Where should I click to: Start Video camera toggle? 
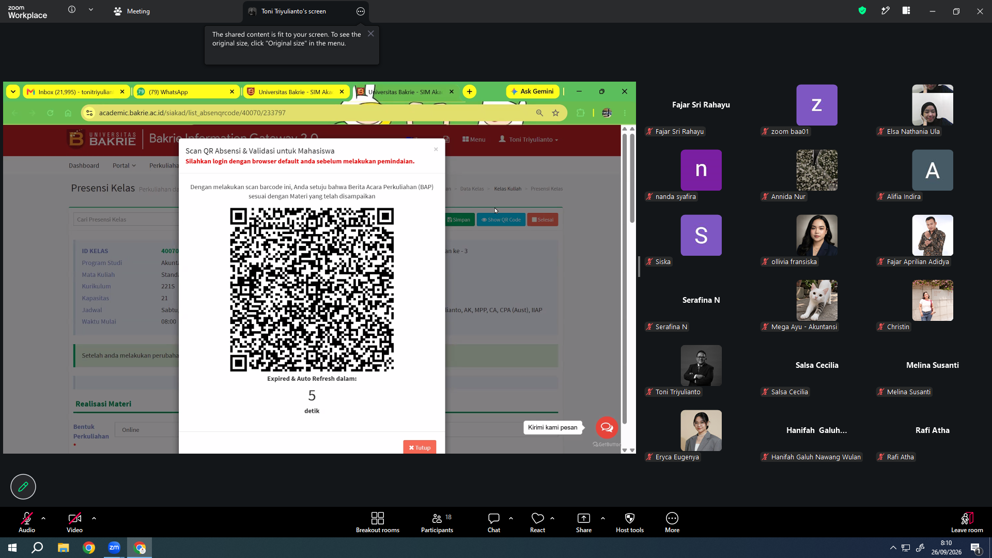[x=74, y=522]
